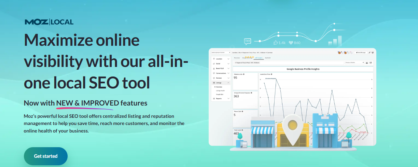
Task: Expand the Reviews section chevron
Action: (x=228, y=78)
